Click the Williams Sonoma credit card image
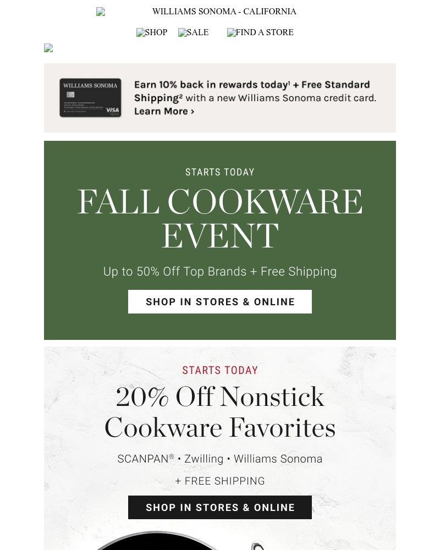 pos(90,98)
